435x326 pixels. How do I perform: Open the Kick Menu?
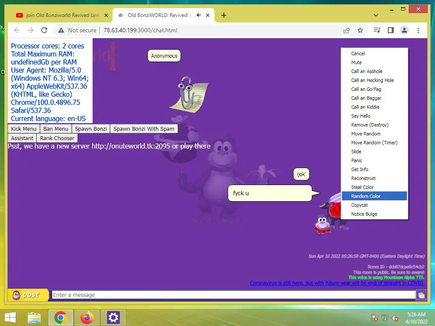[24, 129]
